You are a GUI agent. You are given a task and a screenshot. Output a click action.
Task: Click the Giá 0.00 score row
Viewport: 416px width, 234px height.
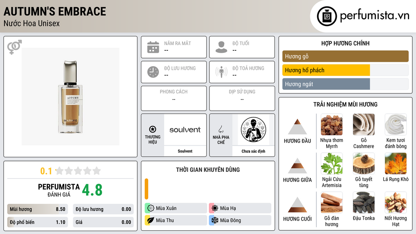[x=103, y=222]
